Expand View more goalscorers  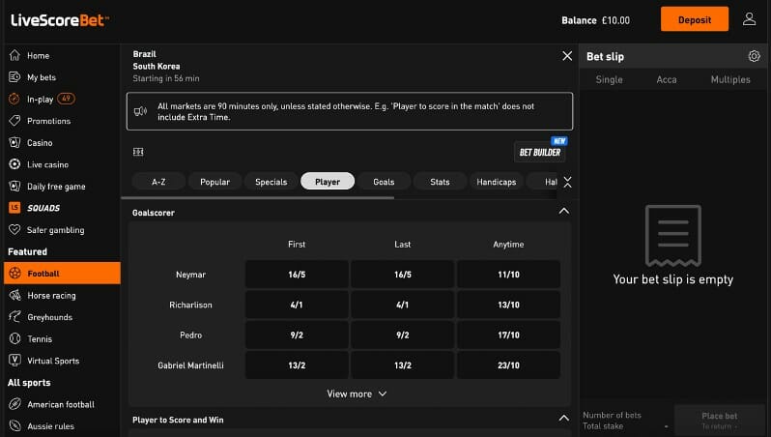(x=357, y=393)
